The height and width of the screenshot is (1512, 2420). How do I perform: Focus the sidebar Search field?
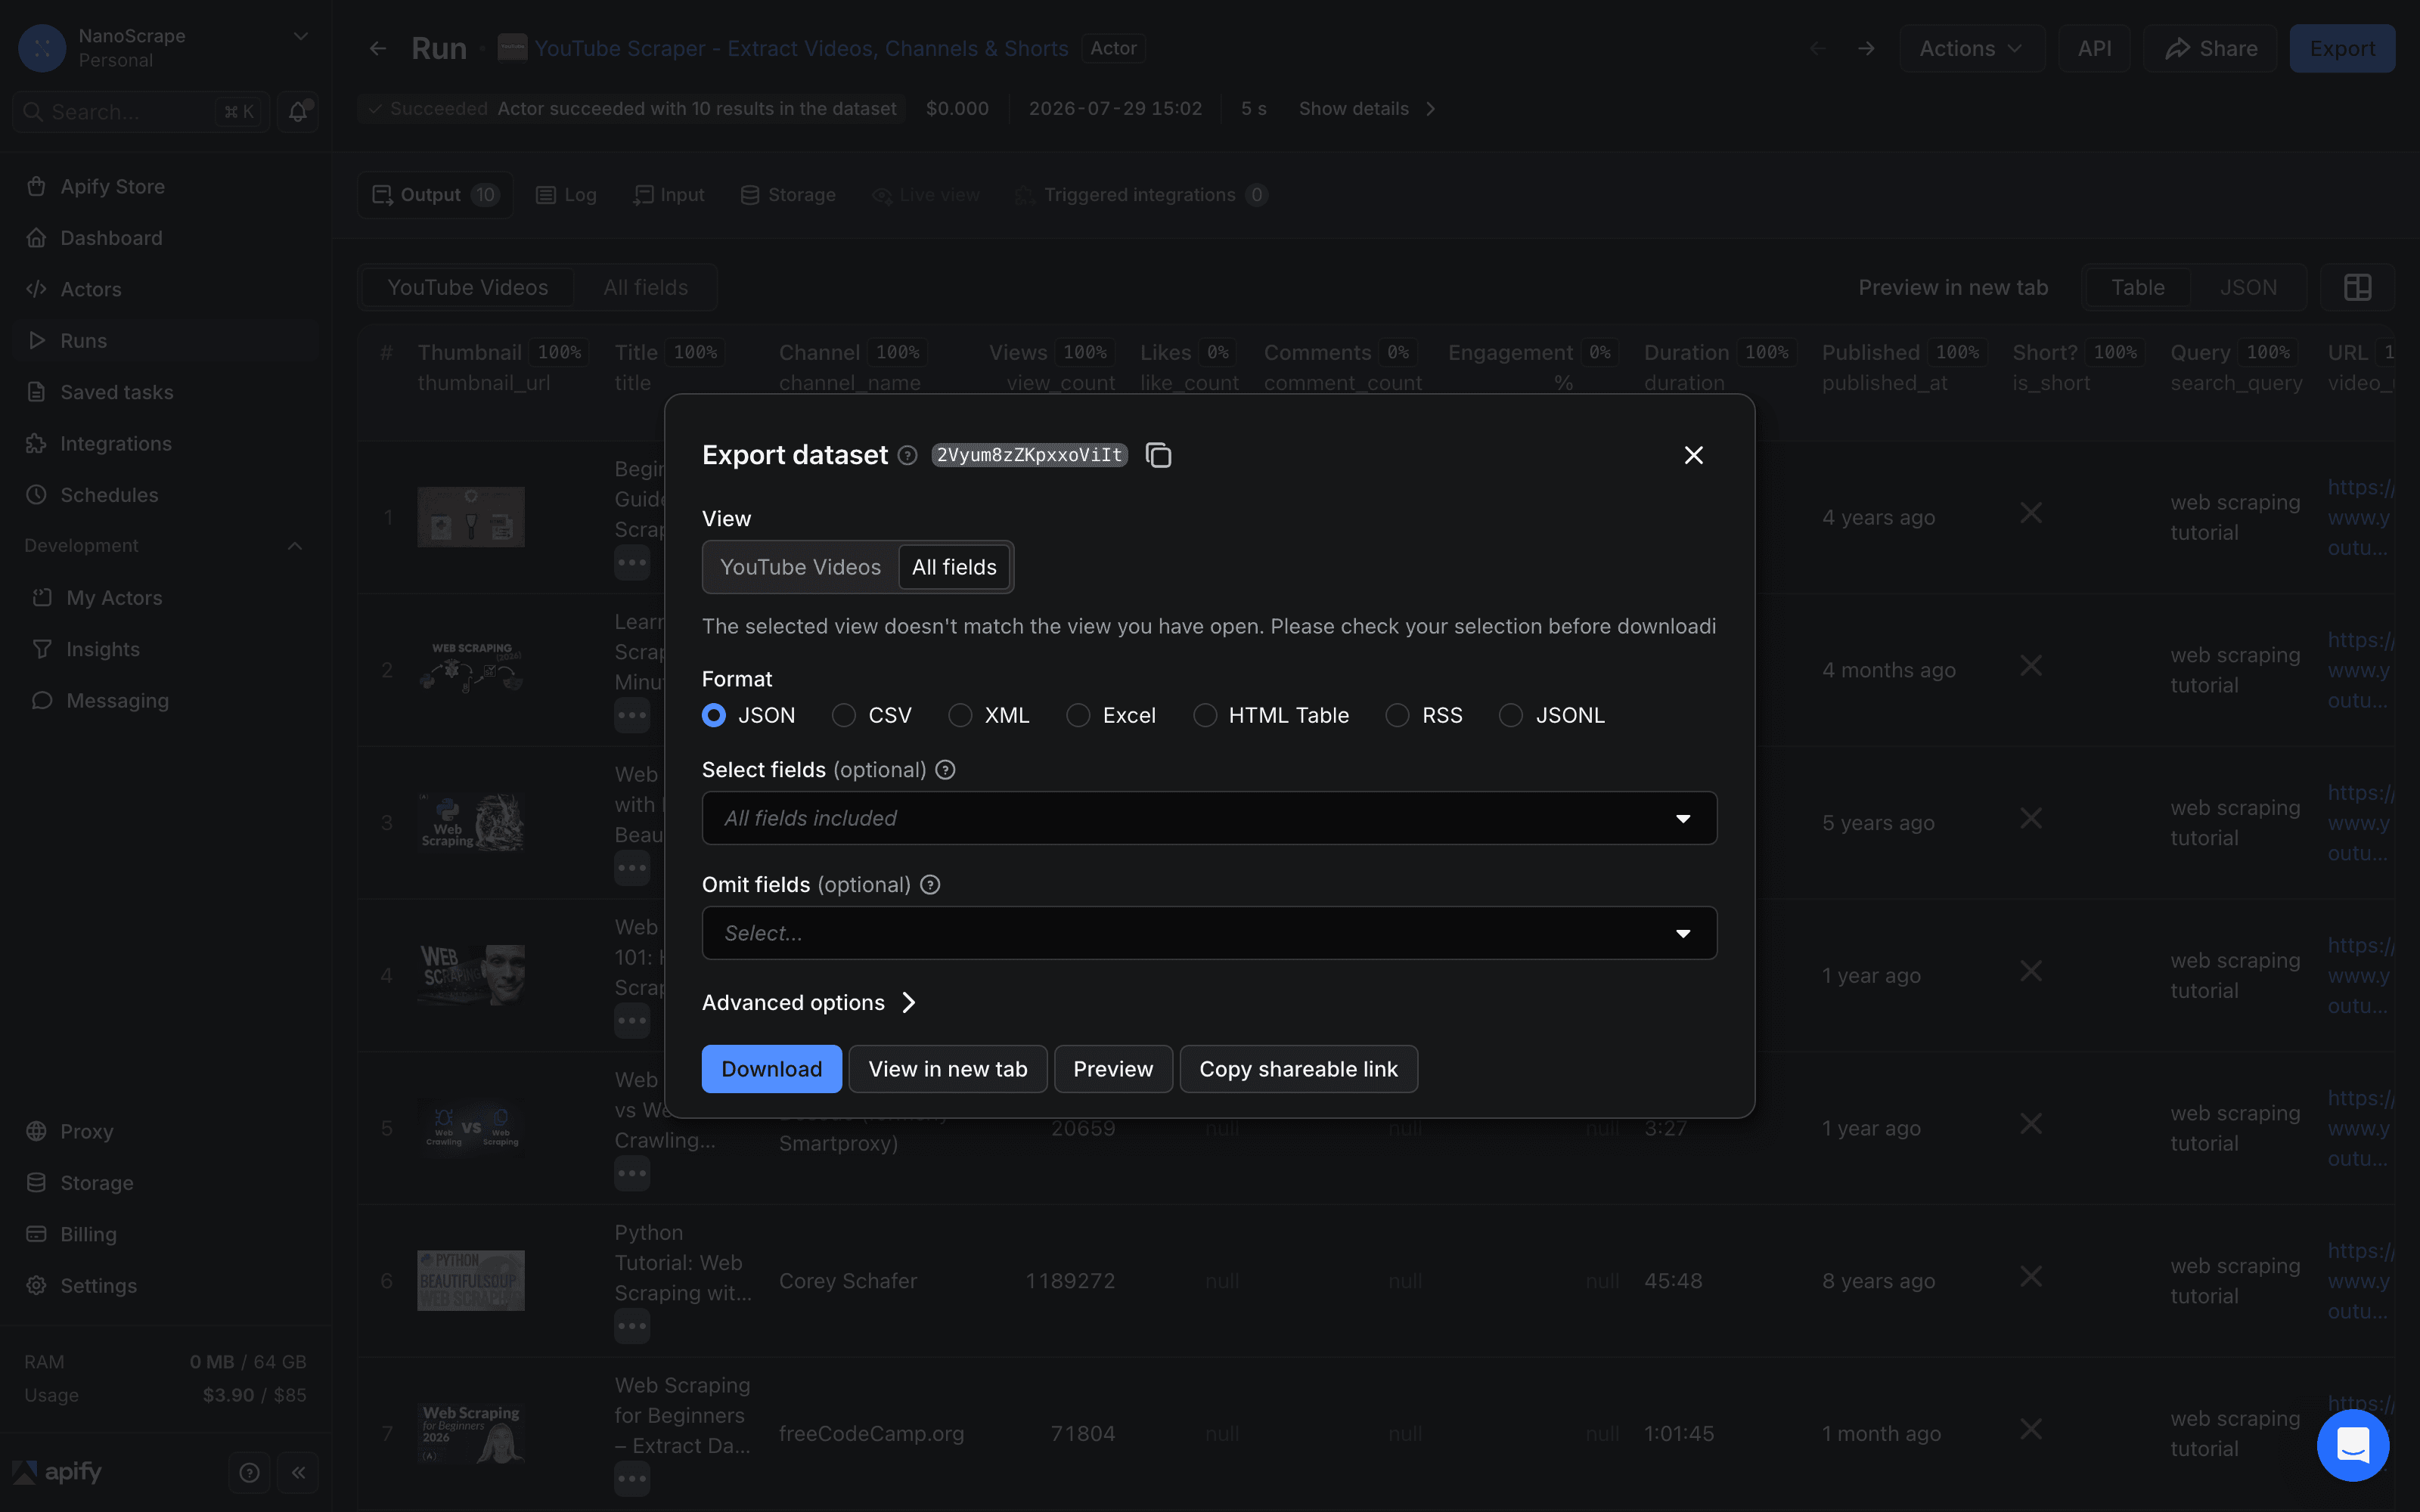coord(141,112)
